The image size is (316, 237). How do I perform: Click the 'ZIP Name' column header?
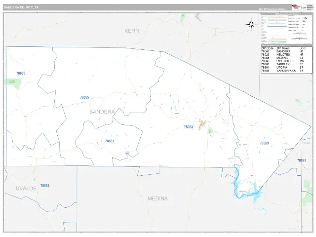point(283,48)
